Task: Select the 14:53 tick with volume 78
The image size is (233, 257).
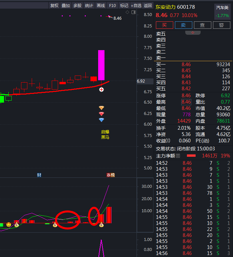Action: coord(193,193)
